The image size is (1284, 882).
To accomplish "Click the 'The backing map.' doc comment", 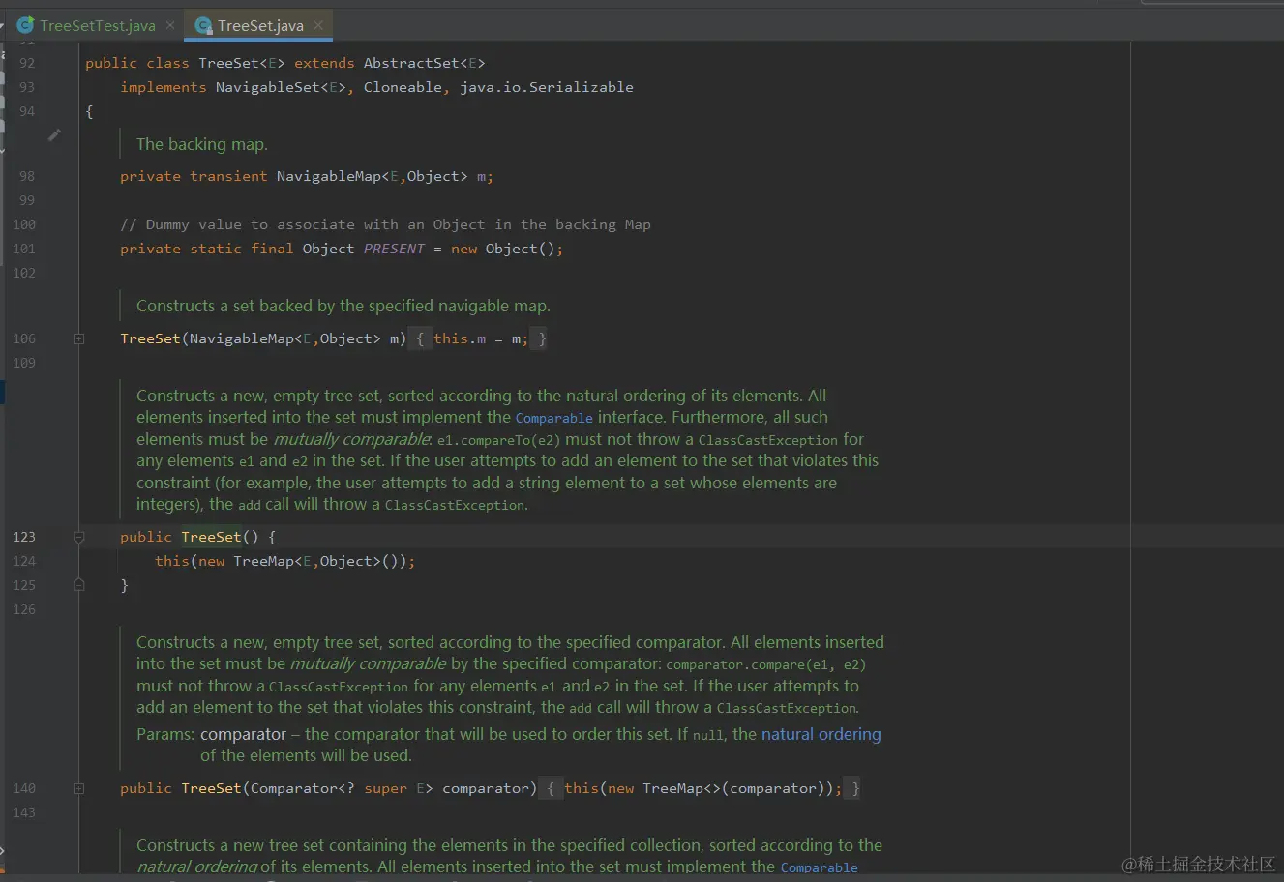I will tap(202, 144).
